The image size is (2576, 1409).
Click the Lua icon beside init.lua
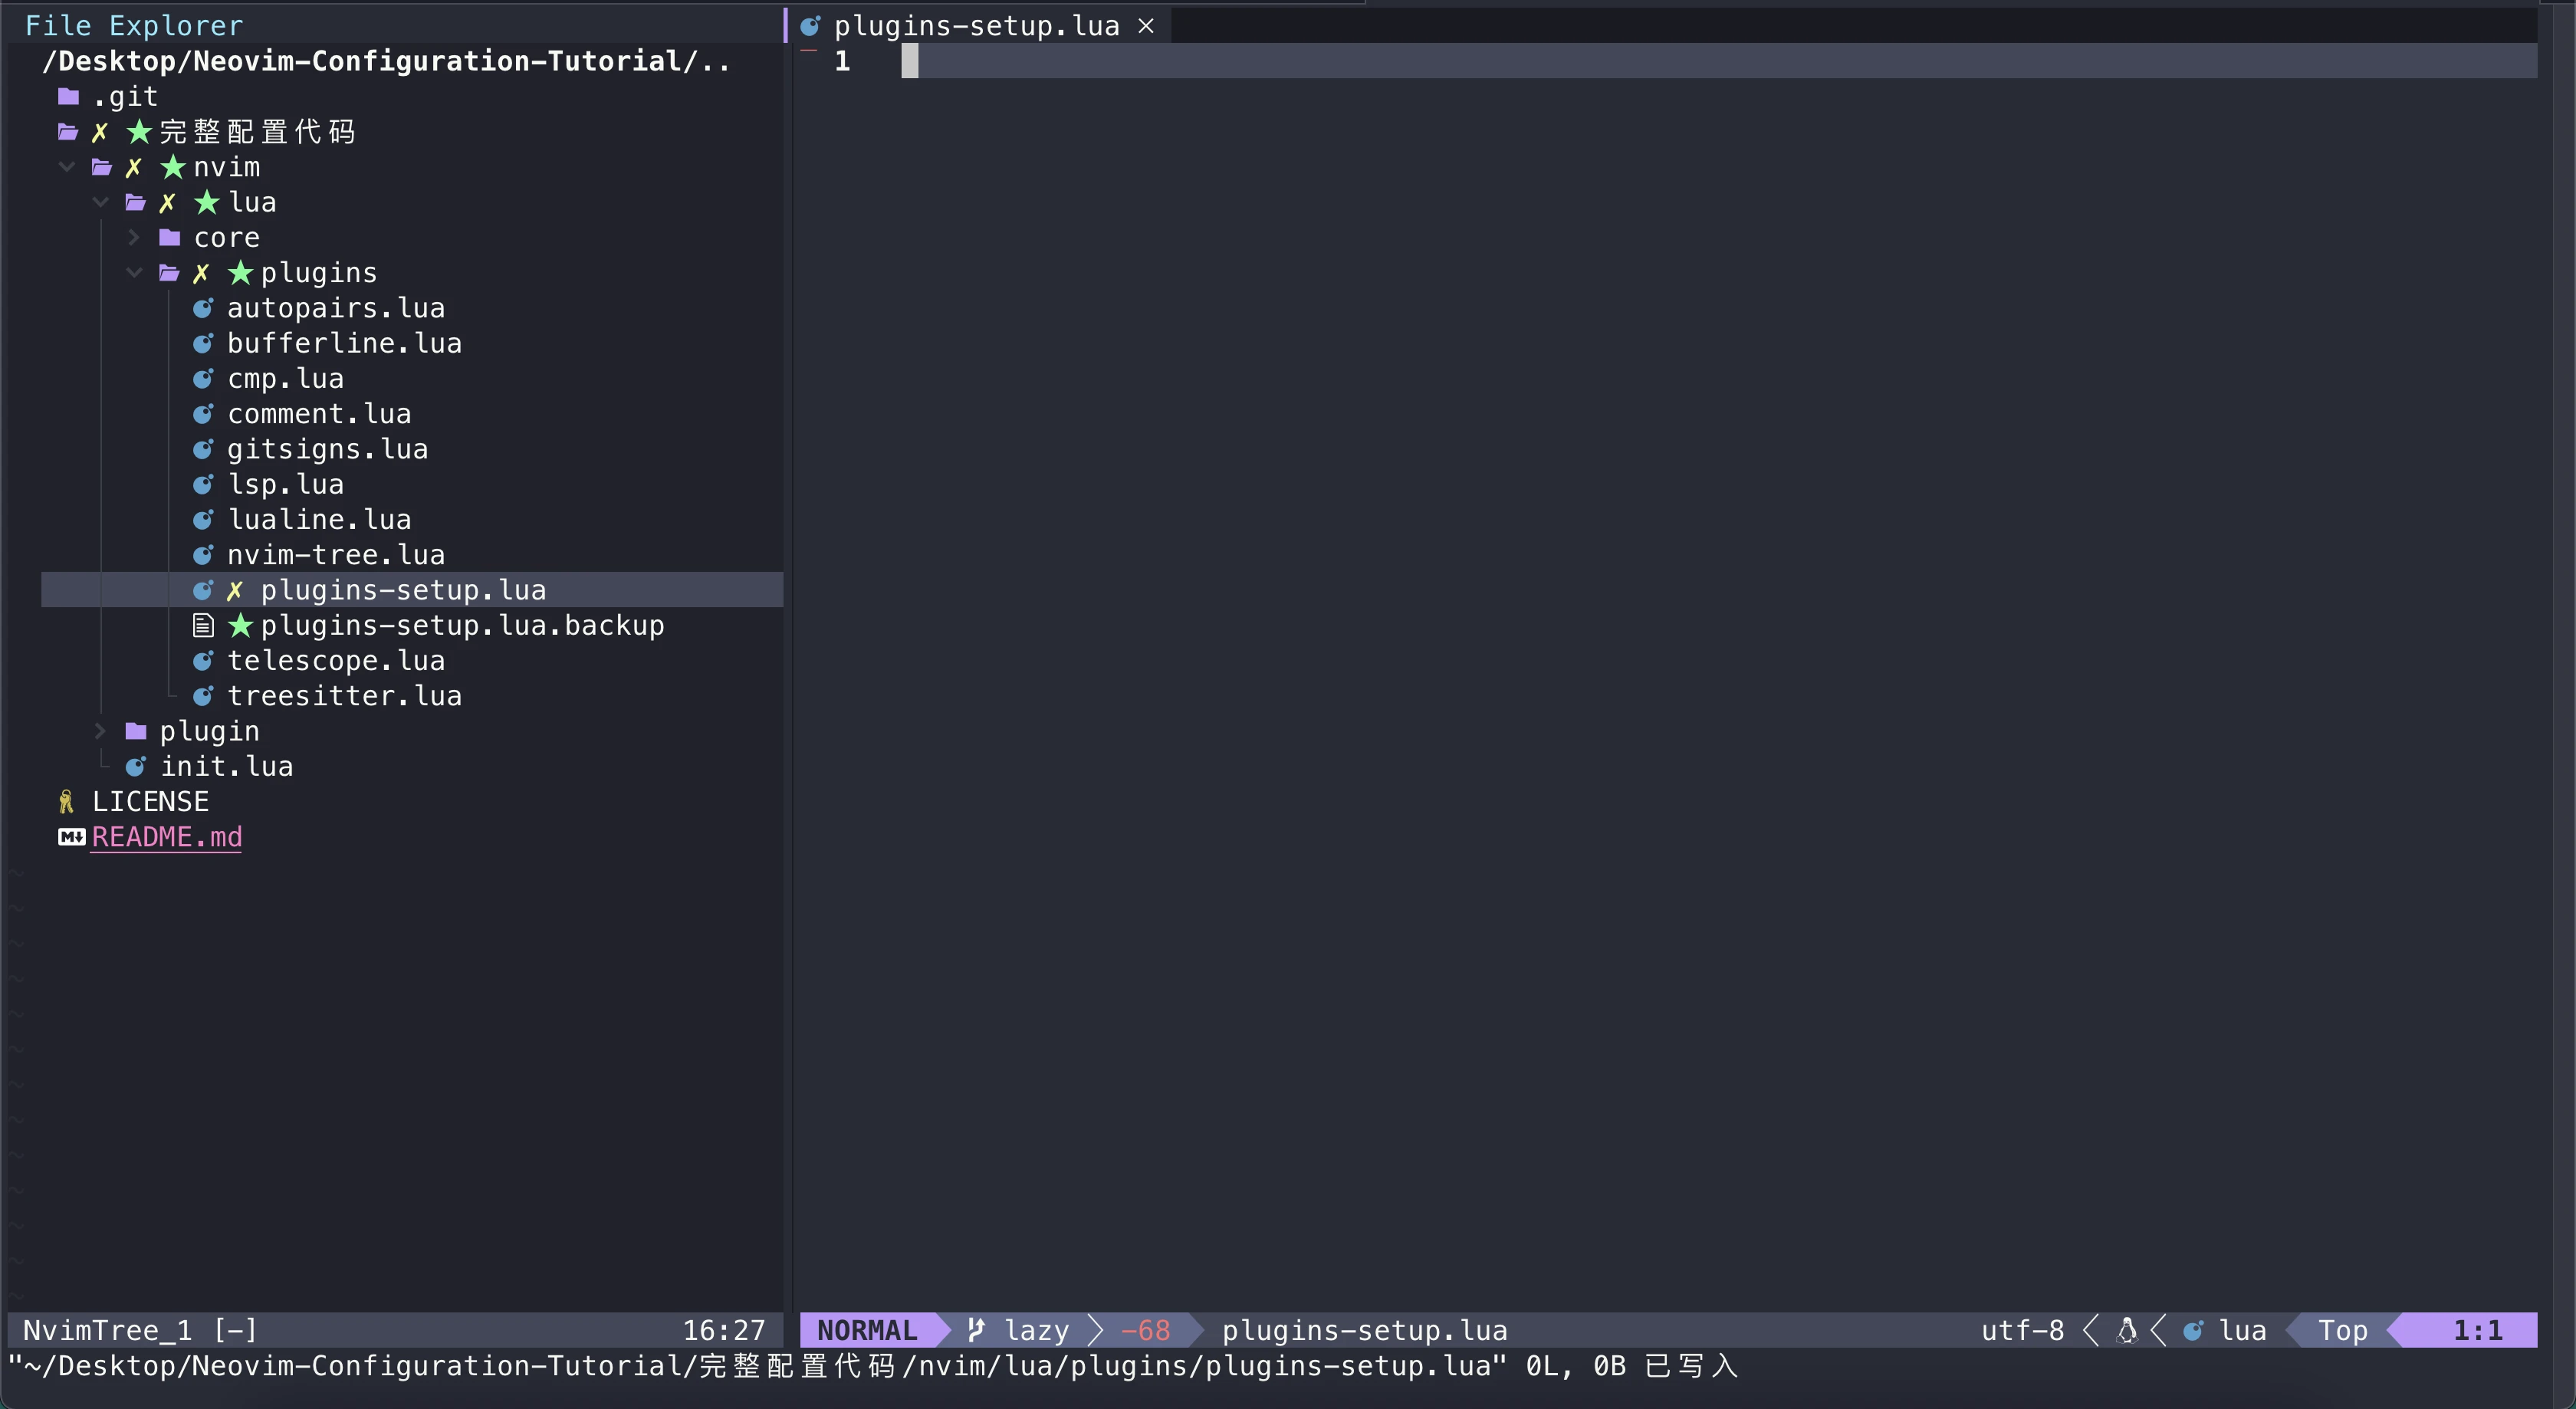point(135,767)
